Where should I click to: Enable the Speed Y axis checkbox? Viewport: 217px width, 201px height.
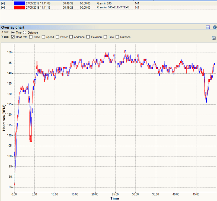(x=43, y=37)
